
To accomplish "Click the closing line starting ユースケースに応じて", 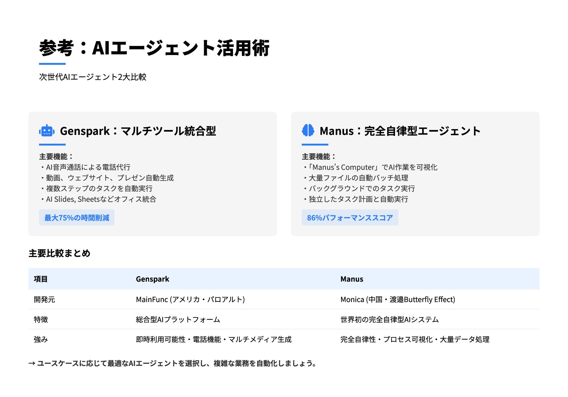I will [x=173, y=363].
